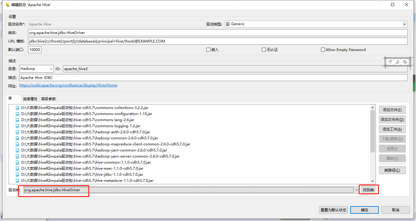This screenshot has width=416, height=221.
Task: Click the jar icon of hadoop-mapreduce-client-common jar
Action: (17, 144)
